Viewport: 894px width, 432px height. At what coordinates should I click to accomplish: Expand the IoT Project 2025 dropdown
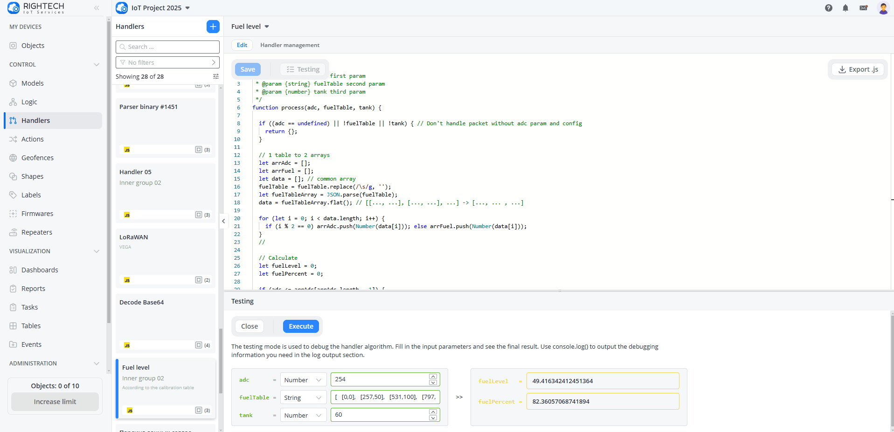[187, 8]
